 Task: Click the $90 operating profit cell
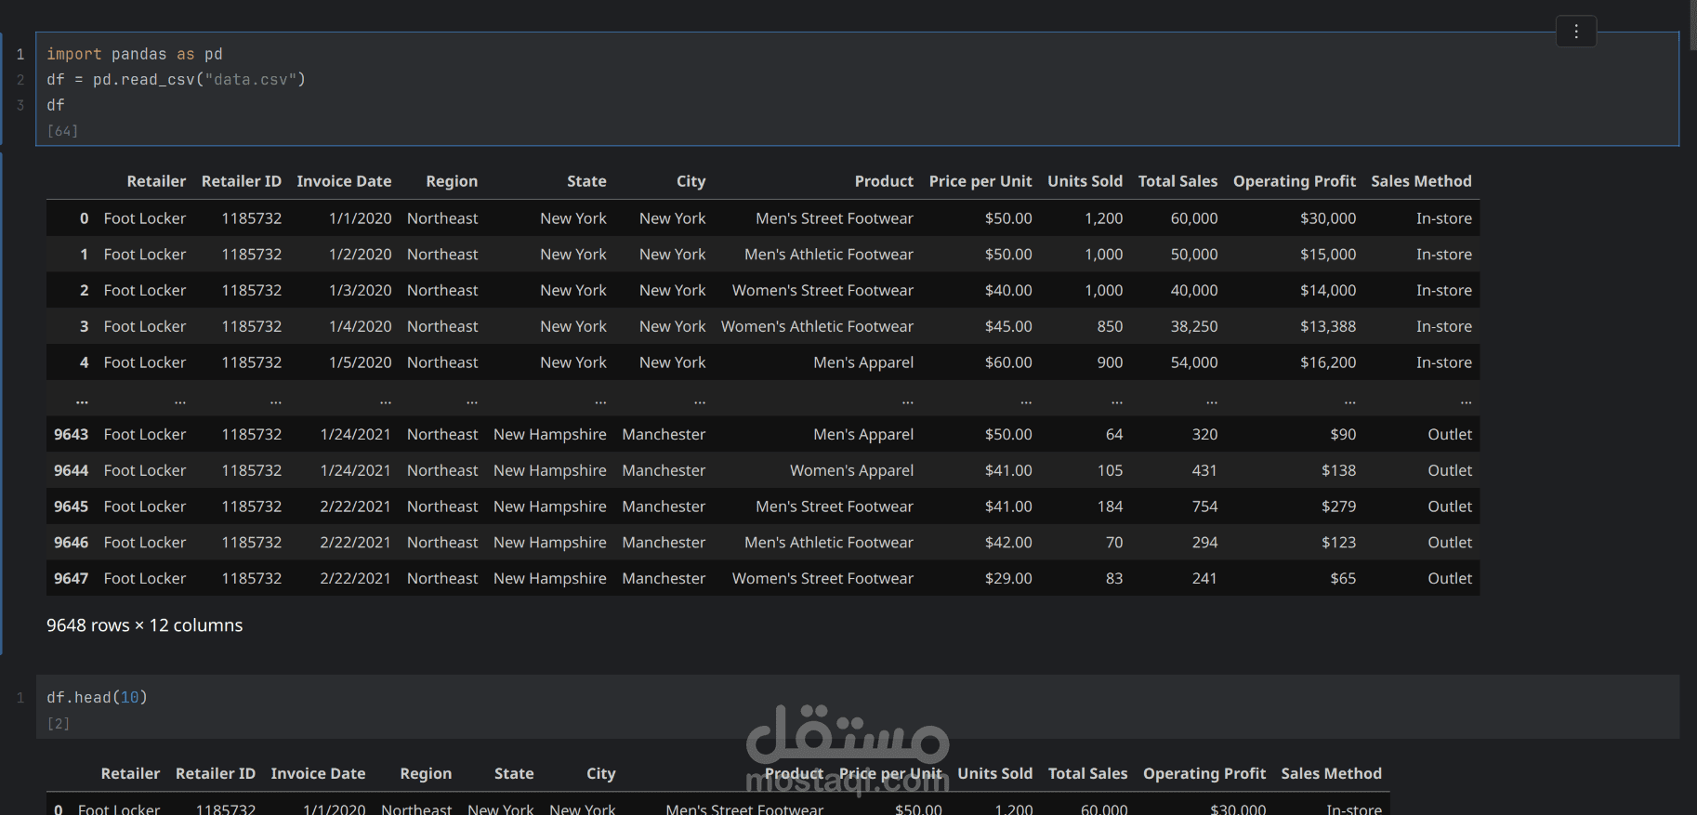click(x=1343, y=435)
